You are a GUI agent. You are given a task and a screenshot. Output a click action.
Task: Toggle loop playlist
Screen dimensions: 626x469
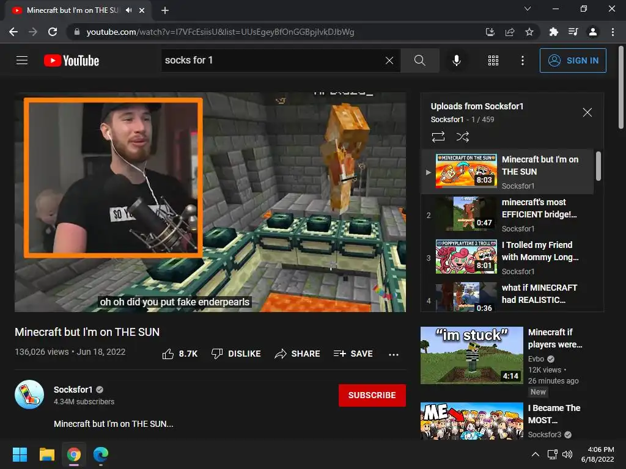(x=438, y=137)
